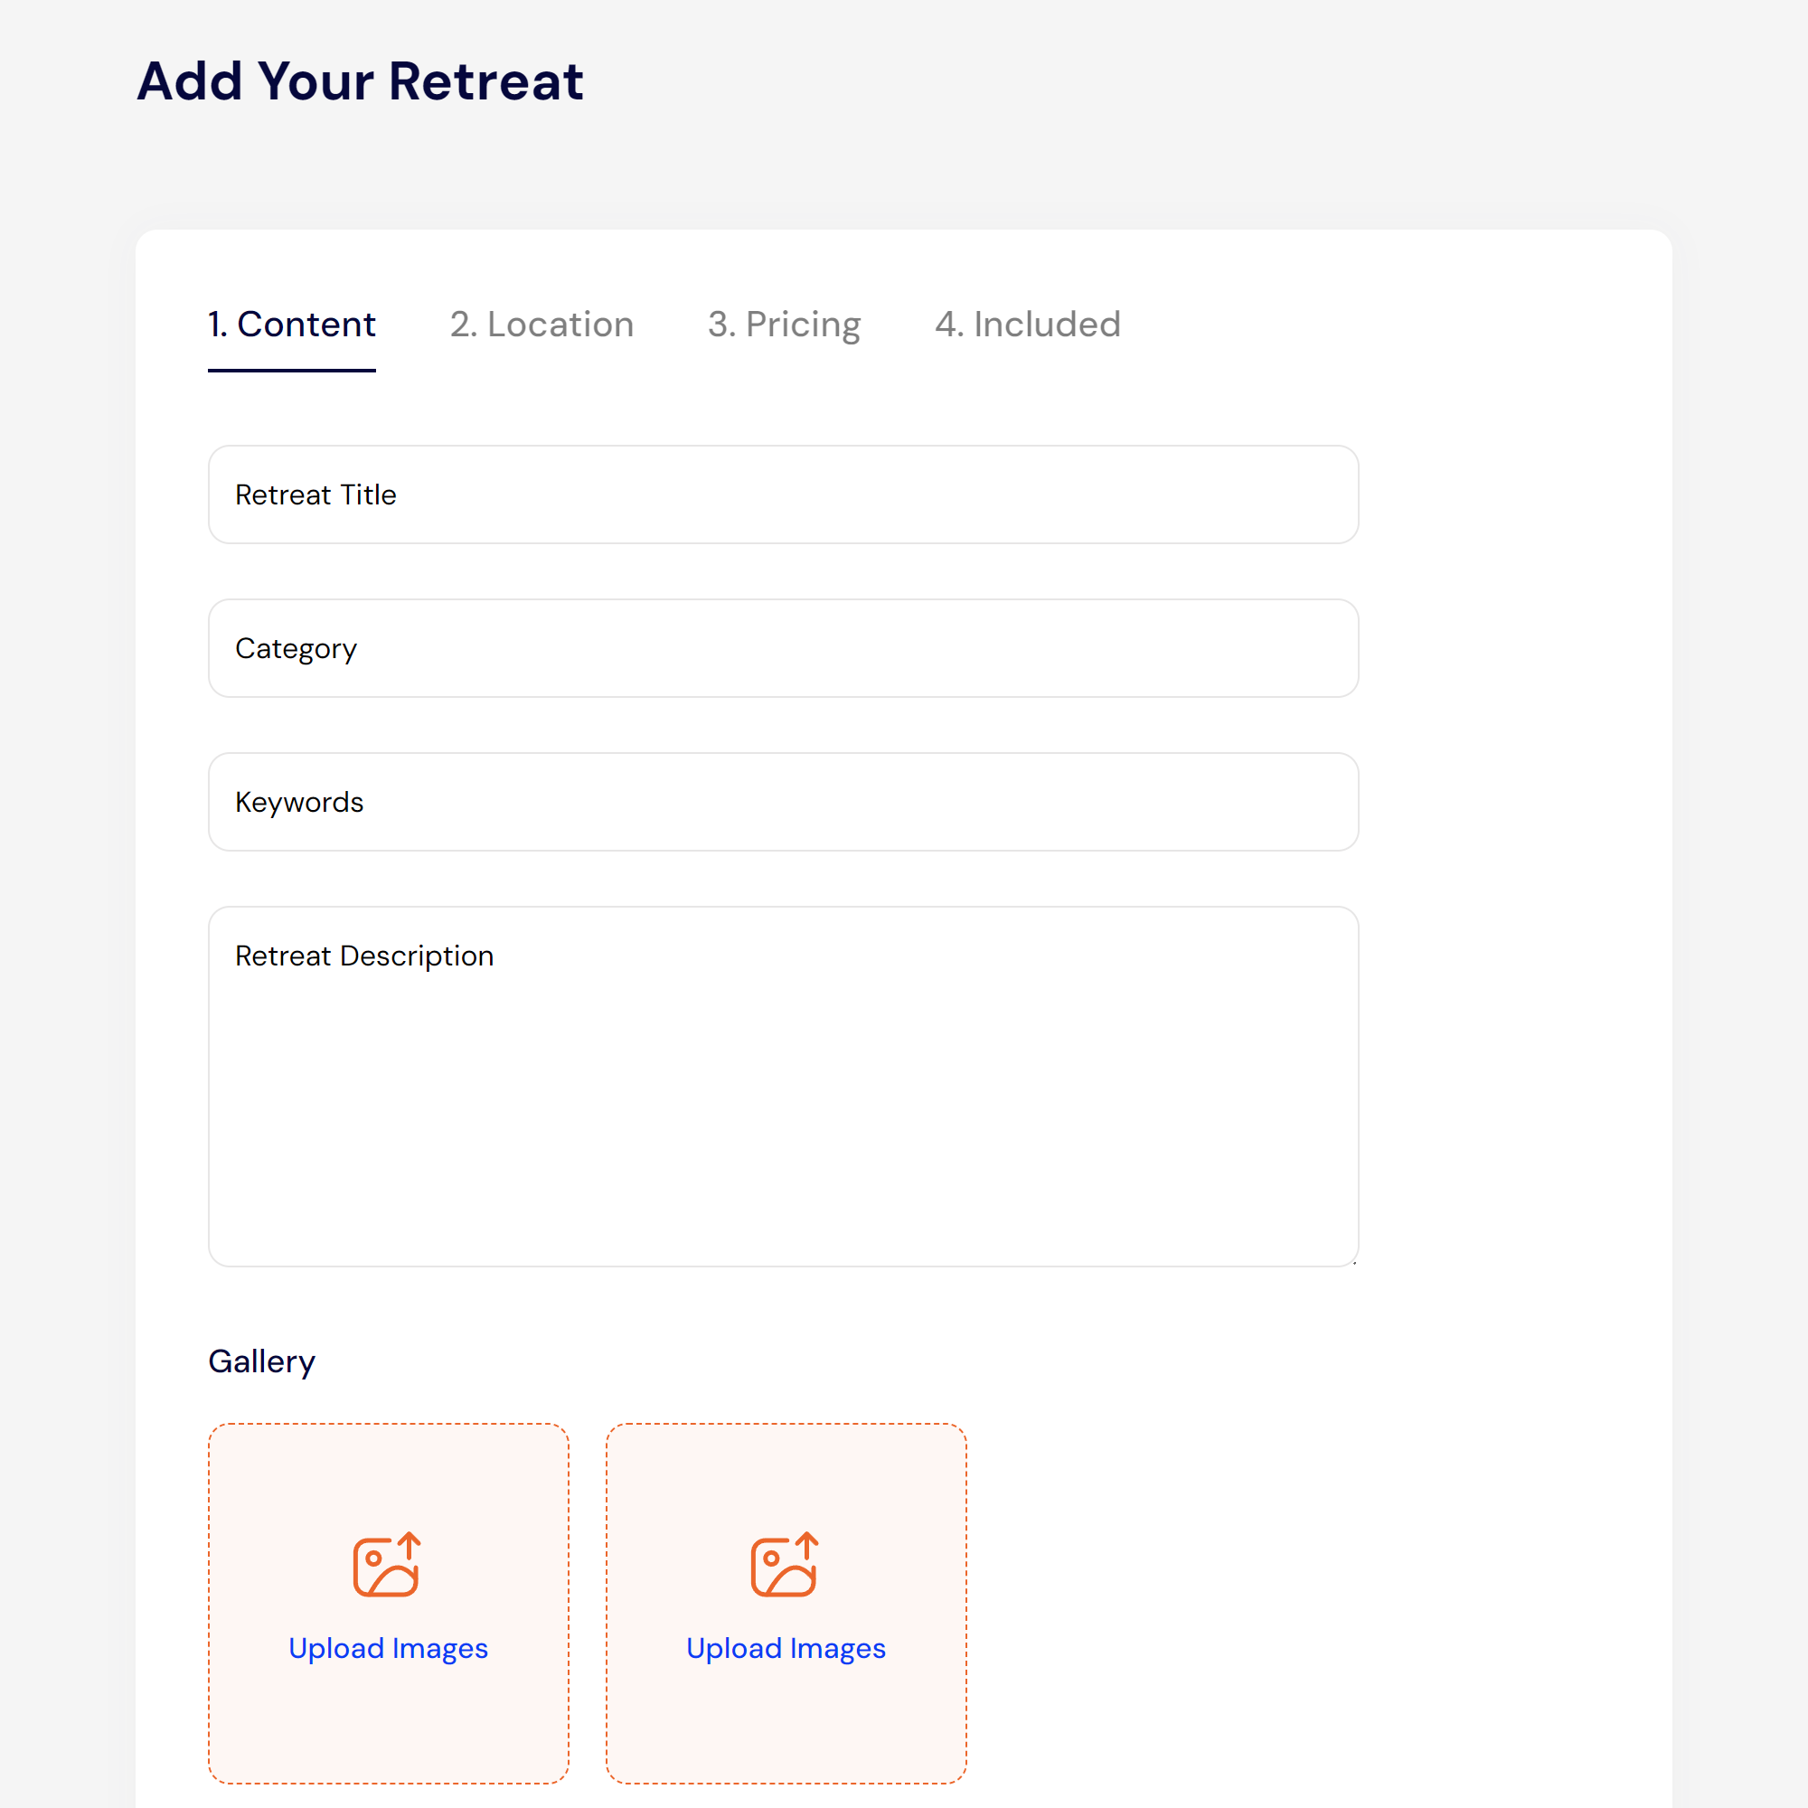
Task: Click the second Upload Images icon
Action: pyautogui.click(x=786, y=1563)
